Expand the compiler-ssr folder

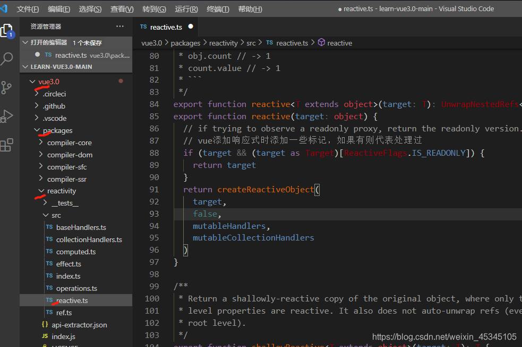[41, 179]
